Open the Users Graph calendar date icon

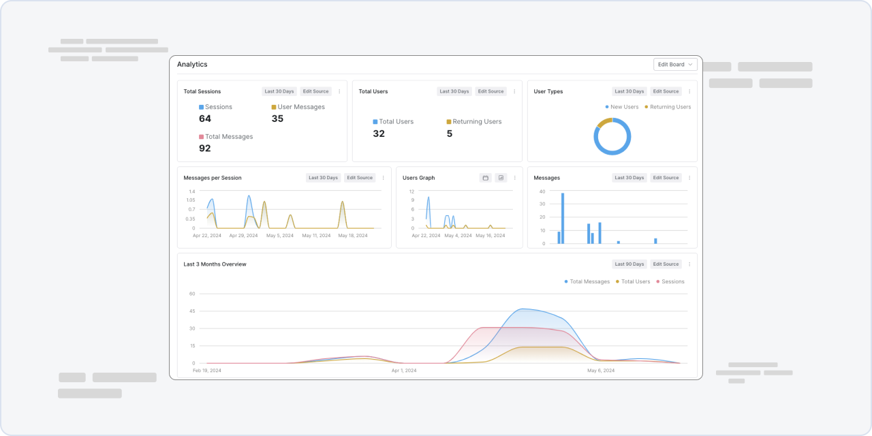pyautogui.click(x=486, y=178)
